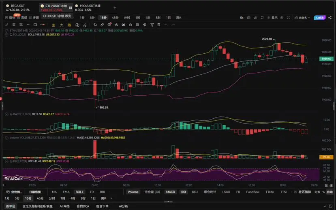
Task: Select the 1时 timeframe in top bar
Action: 138,18
